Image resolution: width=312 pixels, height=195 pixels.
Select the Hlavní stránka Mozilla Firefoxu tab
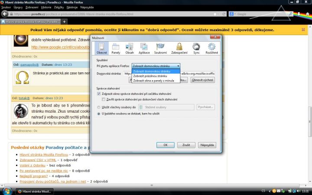click(x=30, y=22)
